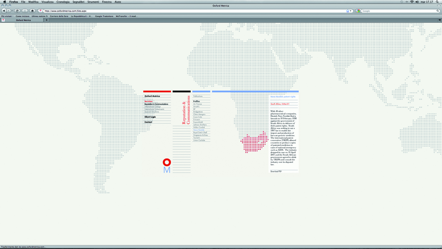
Task: Open the Google Traduttore bookmark
Action: click(x=104, y=16)
